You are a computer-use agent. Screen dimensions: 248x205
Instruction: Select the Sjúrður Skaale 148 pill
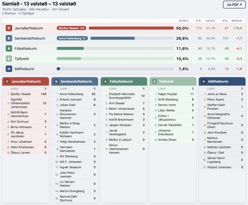[71, 28]
